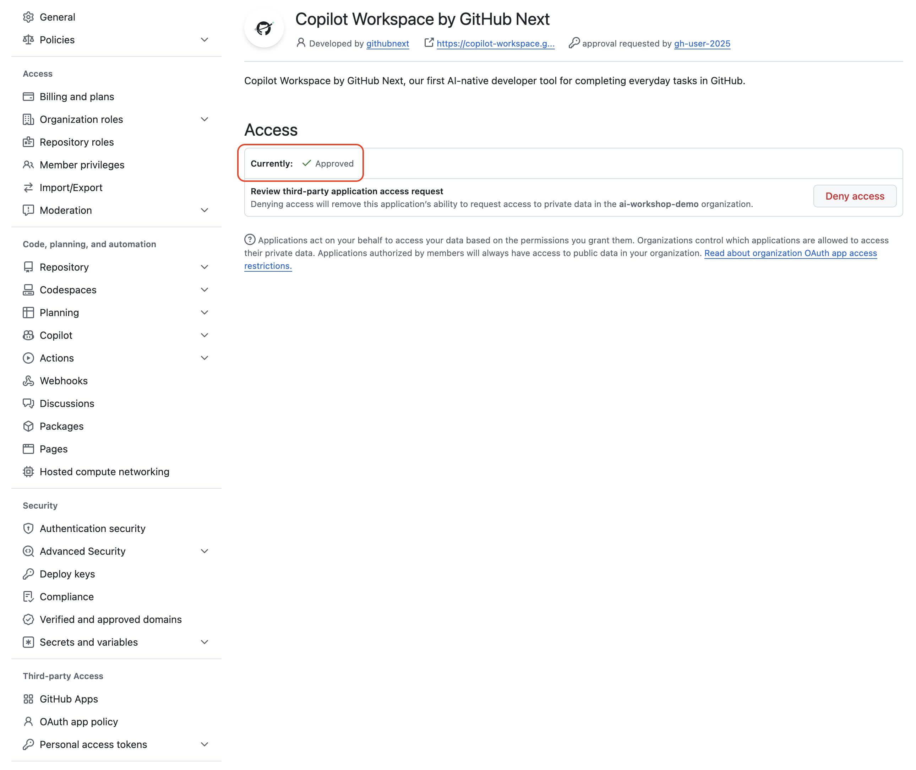
Task: Click the Import/Export arrows icon
Action: coord(28,187)
